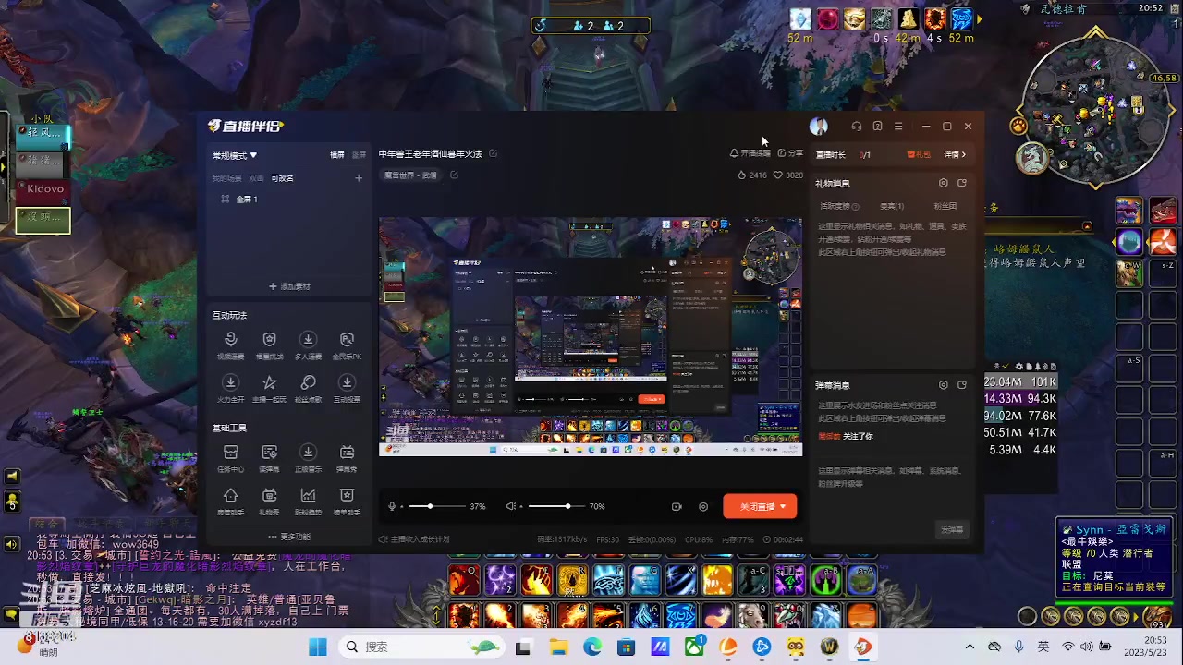Open Windows Start menu
The height and width of the screenshot is (665, 1183).
click(x=317, y=647)
